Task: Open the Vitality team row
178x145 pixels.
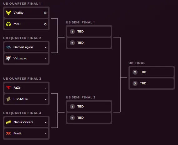Action: (x=26, y=13)
